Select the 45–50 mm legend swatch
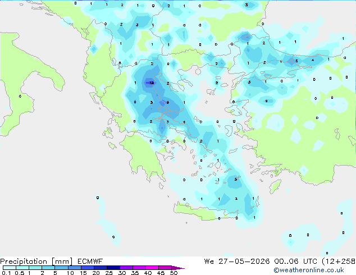The image size is (356, 275). pos(165,268)
